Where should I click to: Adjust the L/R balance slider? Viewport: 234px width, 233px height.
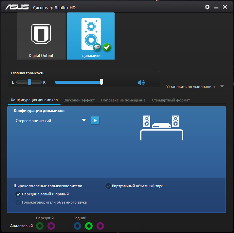click(29, 82)
